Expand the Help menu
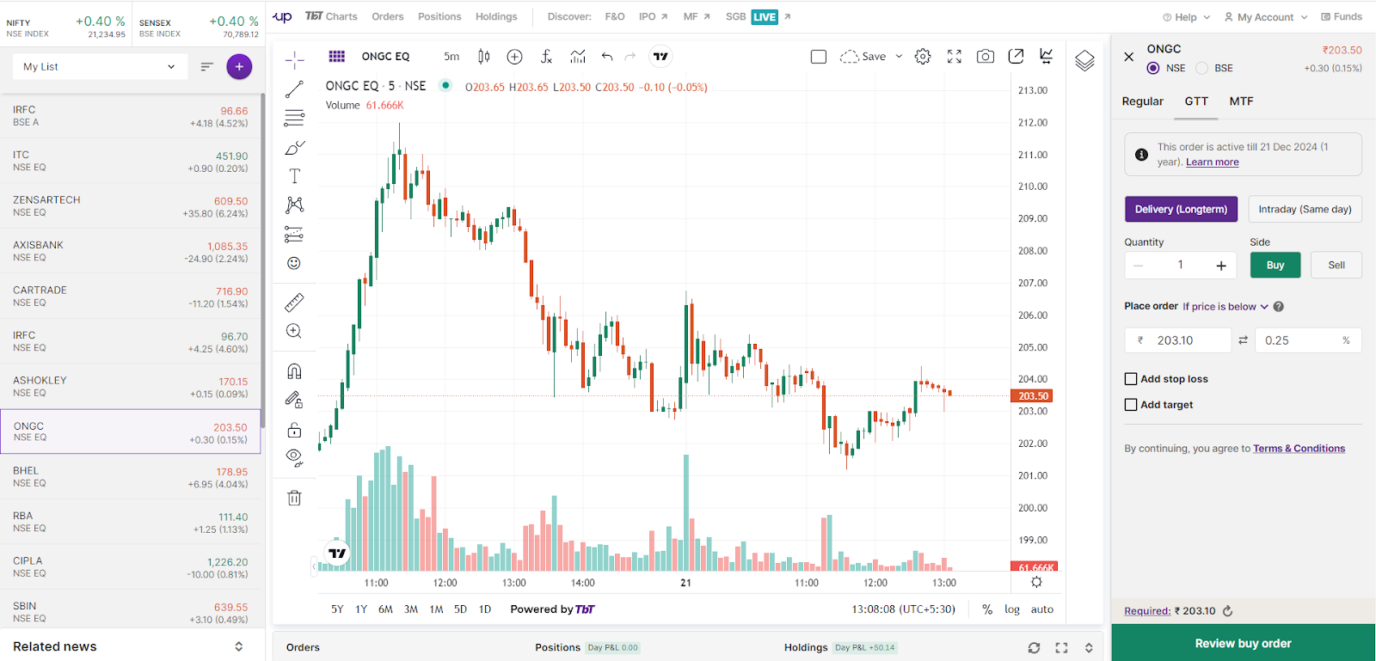The width and height of the screenshot is (1376, 661). click(1186, 17)
